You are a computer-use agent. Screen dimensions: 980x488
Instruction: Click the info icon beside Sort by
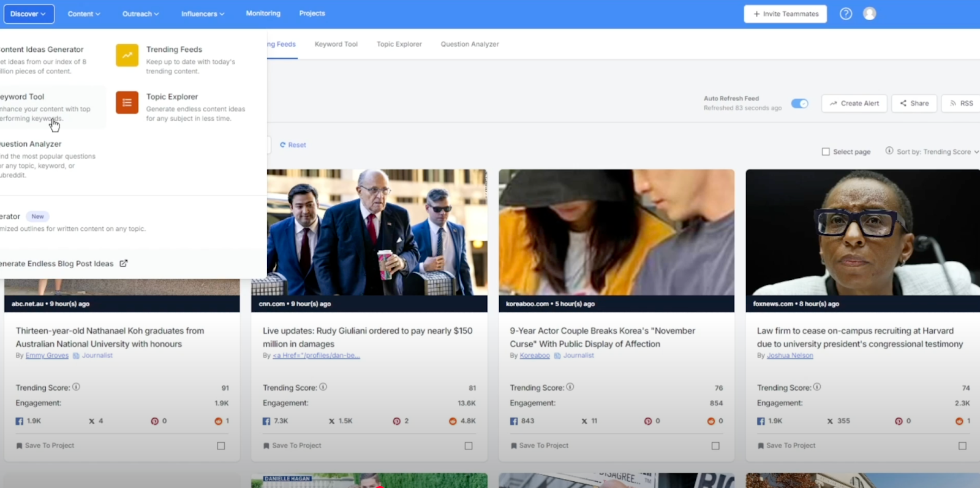pos(889,151)
